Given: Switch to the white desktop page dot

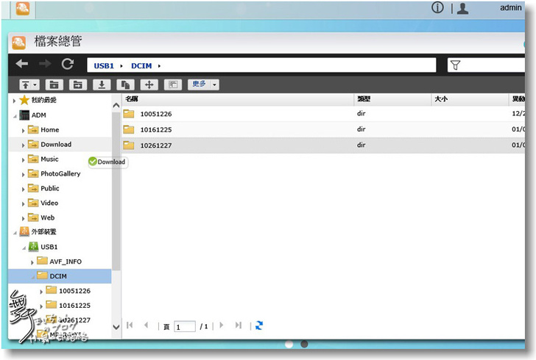Looking at the screenshot, I should pos(289,344).
